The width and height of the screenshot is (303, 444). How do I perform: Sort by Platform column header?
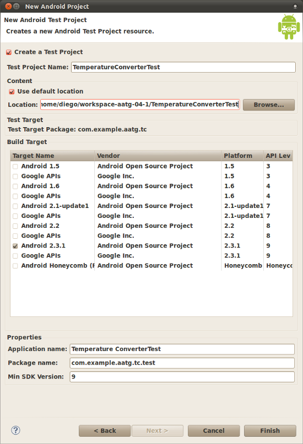click(x=242, y=156)
